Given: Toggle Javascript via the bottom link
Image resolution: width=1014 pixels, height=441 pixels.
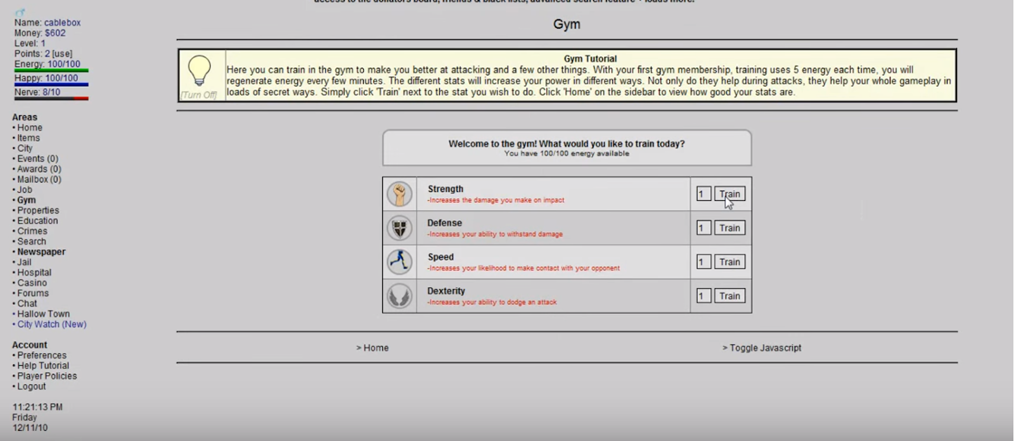Looking at the screenshot, I should [x=762, y=348].
